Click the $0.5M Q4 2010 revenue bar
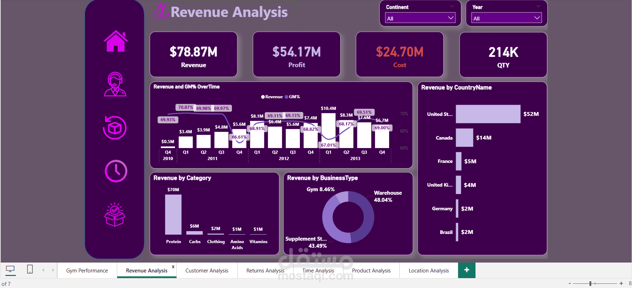 (x=168, y=147)
